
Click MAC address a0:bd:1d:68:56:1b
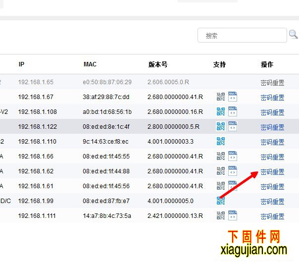click(107, 112)
